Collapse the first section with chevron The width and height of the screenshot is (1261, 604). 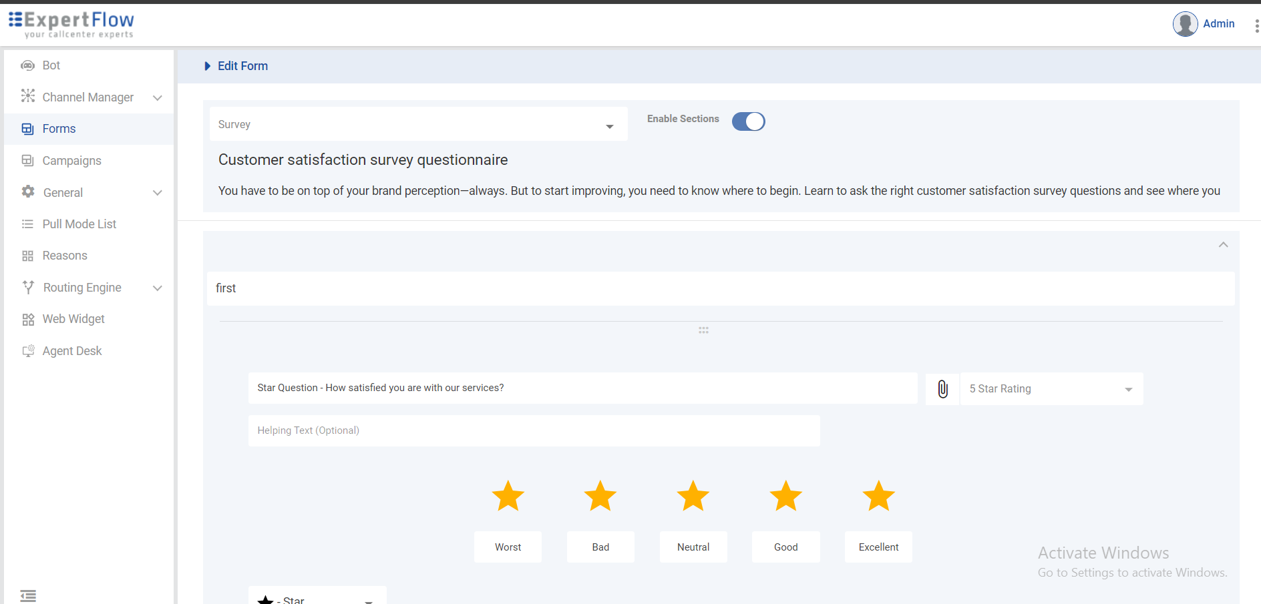point(1223,245)
